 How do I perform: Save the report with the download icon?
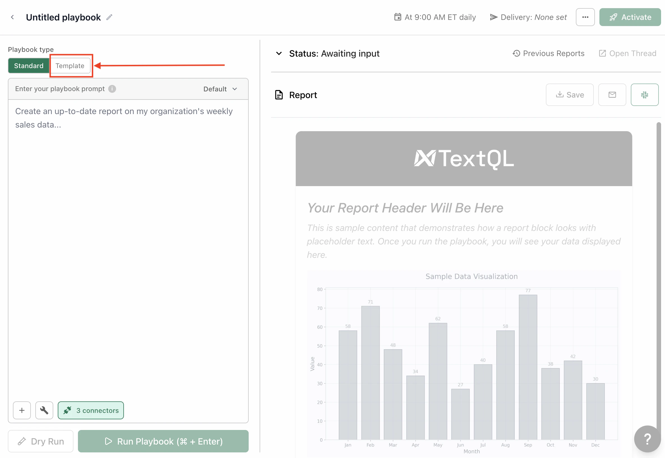[569, 95]
